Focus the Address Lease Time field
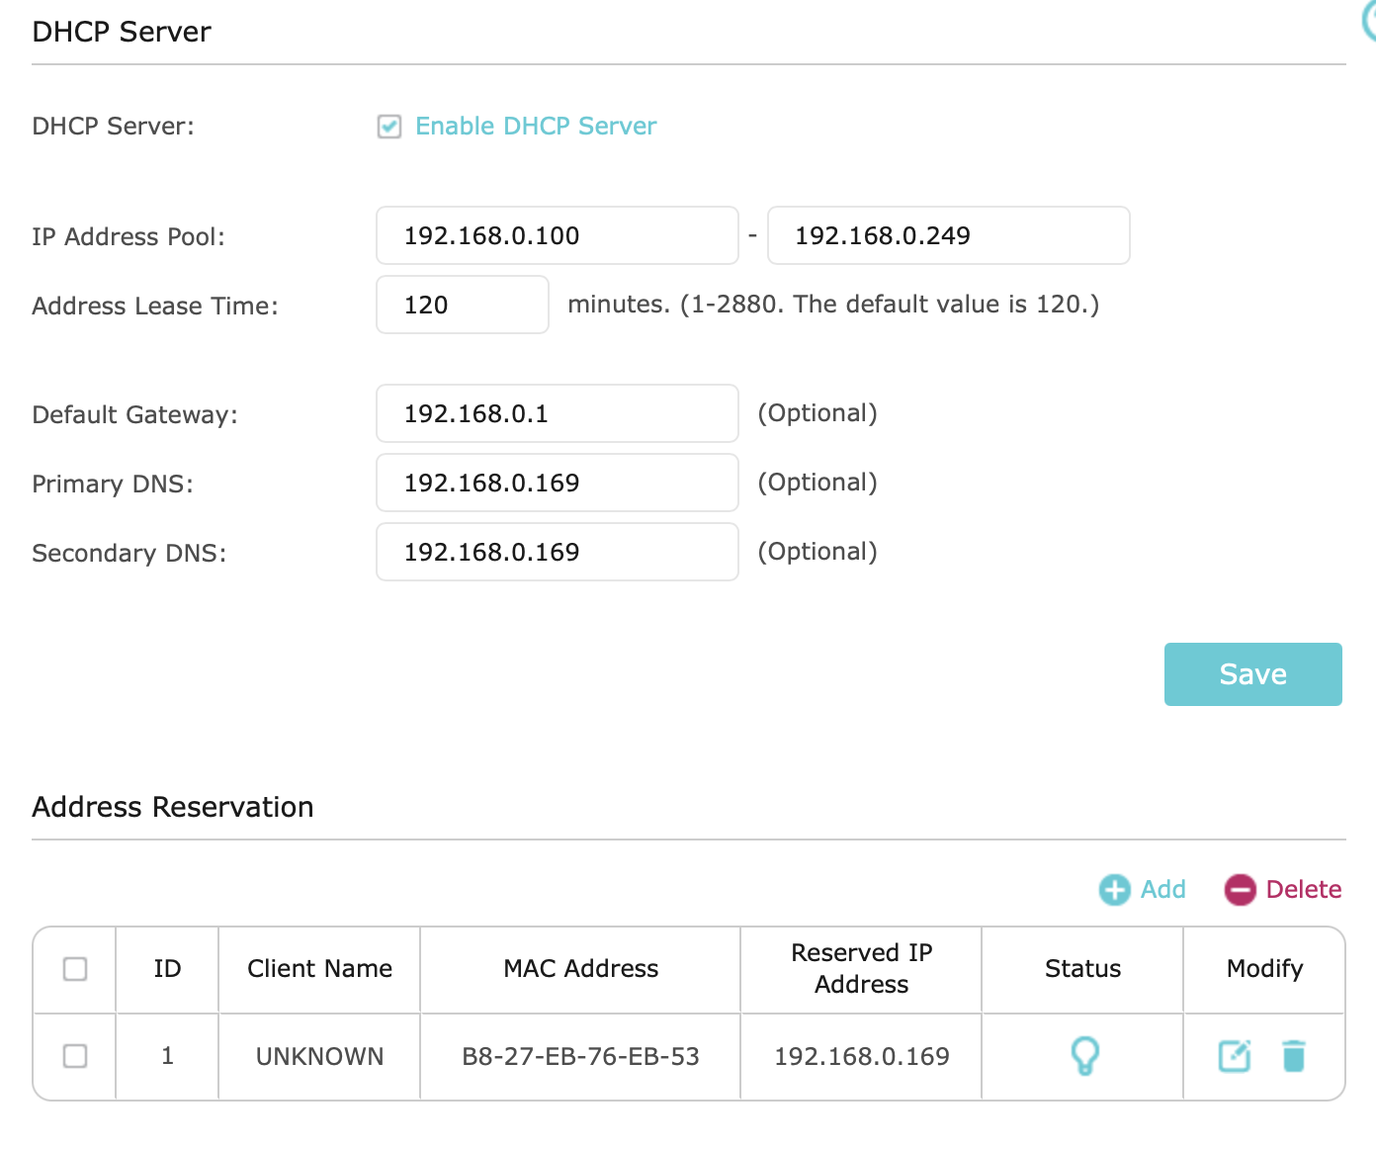The width and height of the screenshot is (1376, 1149). click(462, 305)
